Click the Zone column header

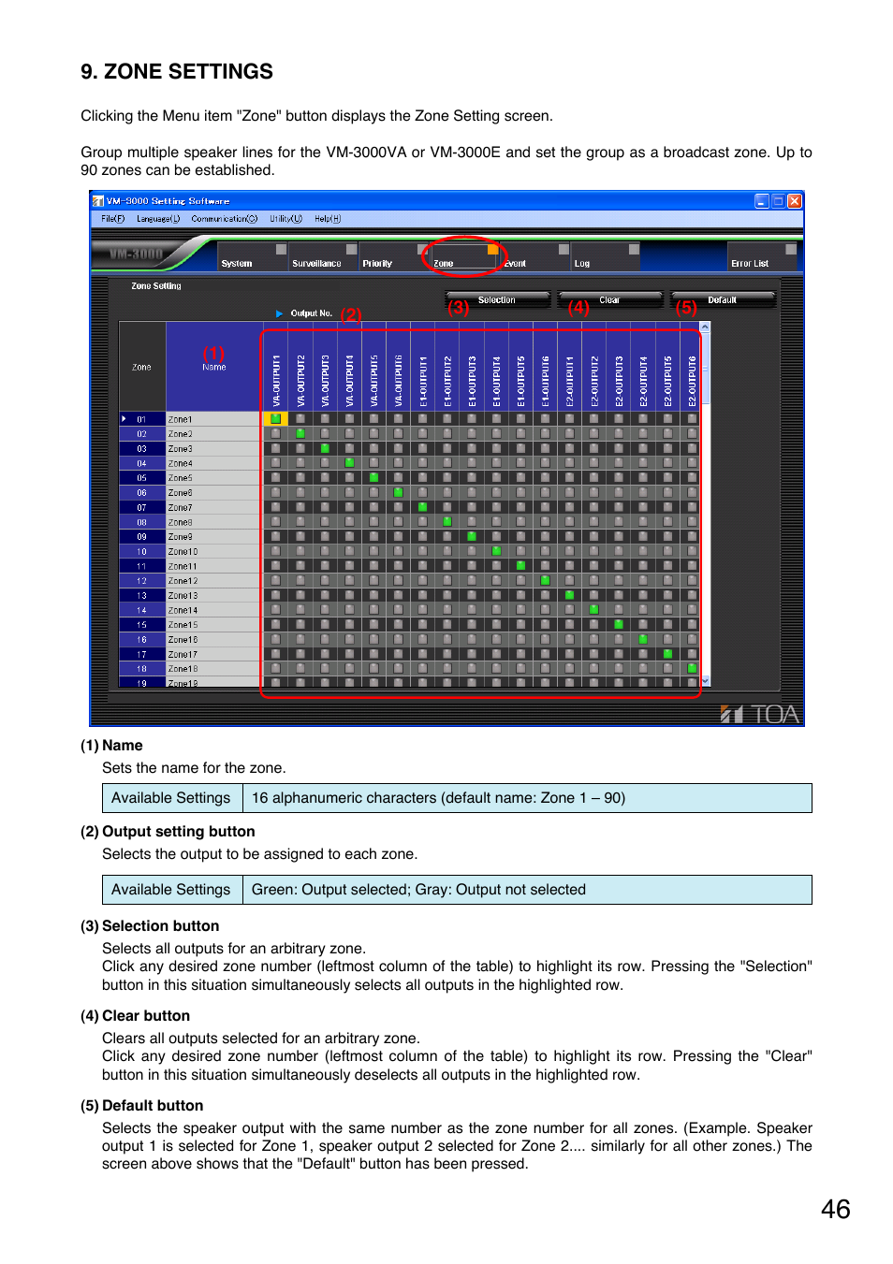click(142, 367)
